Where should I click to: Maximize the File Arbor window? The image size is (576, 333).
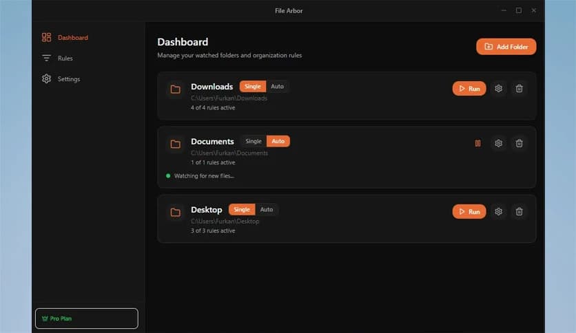coord(519,10)
